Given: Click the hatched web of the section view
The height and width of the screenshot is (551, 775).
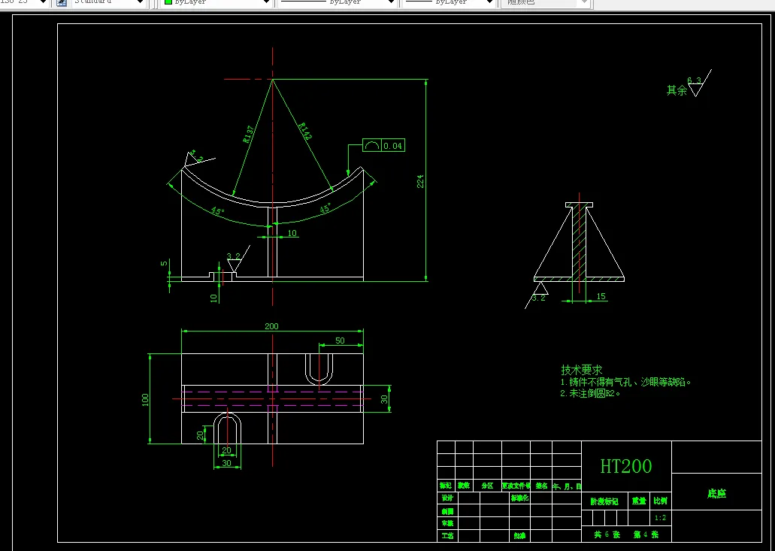Looking at the screenshot, I should [x=579, y=242].
